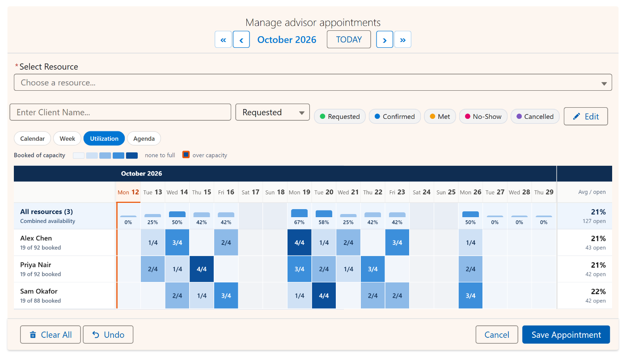This screenshot has height=353, width=626.
Task: Open the Select Resource dropdown
Action: coord(313,83)
